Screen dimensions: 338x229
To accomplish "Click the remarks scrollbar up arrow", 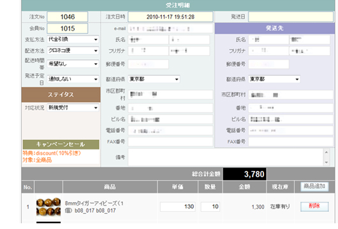I will pos(327,152).
